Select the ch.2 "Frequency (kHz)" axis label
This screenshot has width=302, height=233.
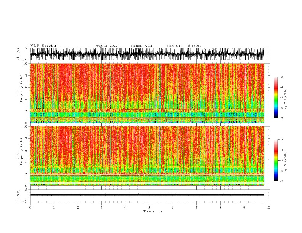[21, 151]
